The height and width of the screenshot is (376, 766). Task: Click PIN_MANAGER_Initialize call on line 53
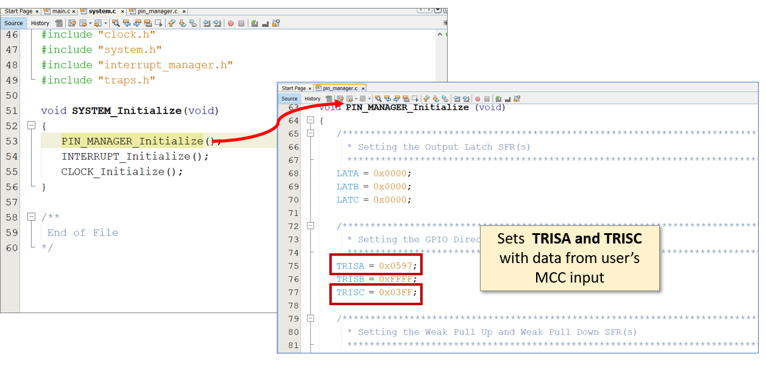[132, 141]
